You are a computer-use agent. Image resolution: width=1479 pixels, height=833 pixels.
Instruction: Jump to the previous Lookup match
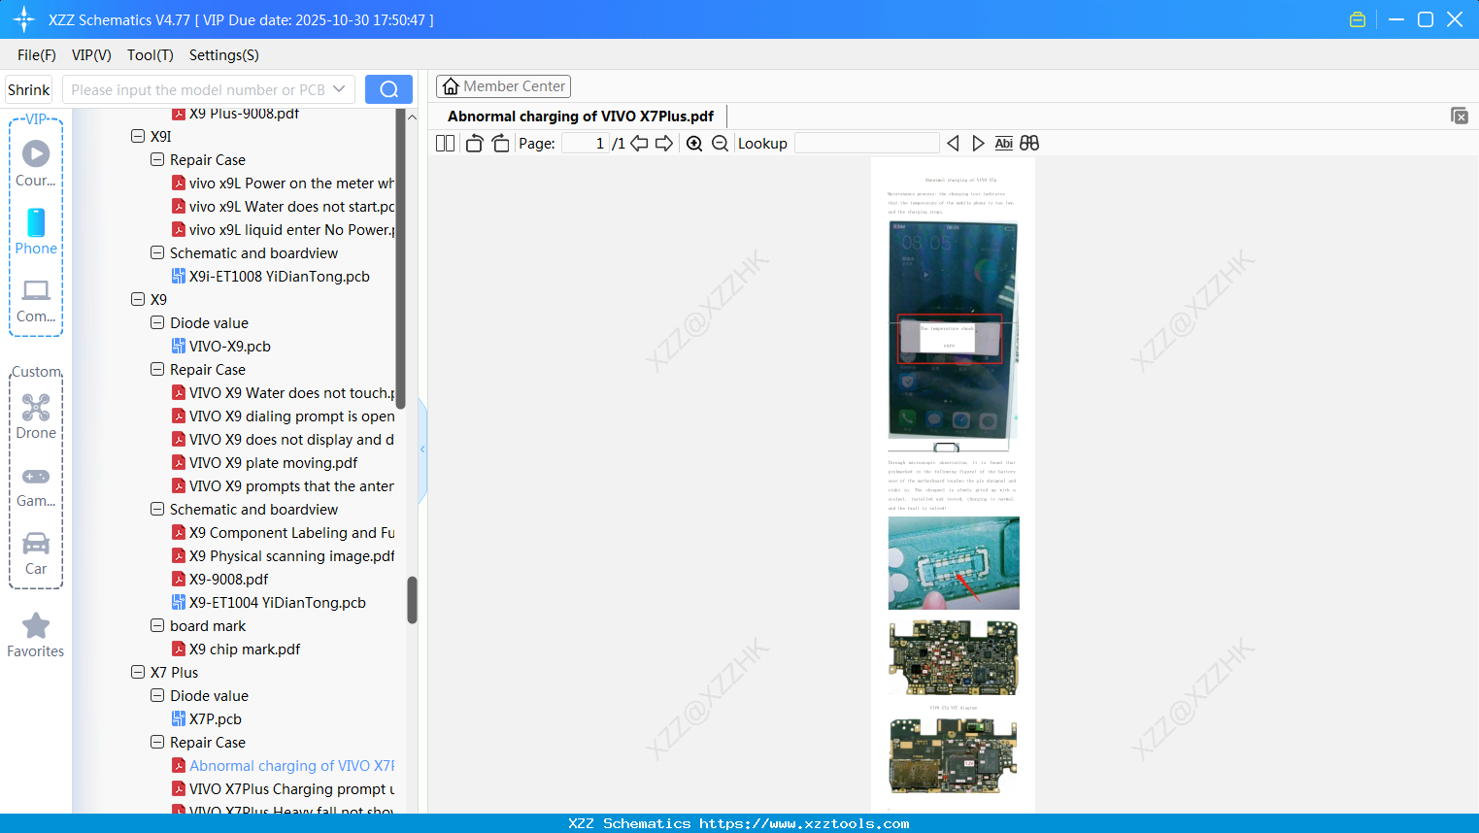click(953, 144)
